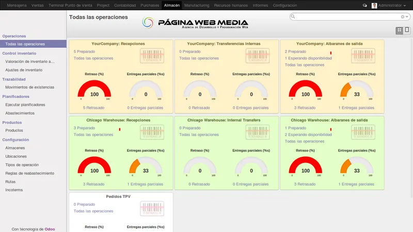The image size is (413, 232).
Task: Click Entregas parciales gauge in Chicago Recepciones
Action: point(146,166)
